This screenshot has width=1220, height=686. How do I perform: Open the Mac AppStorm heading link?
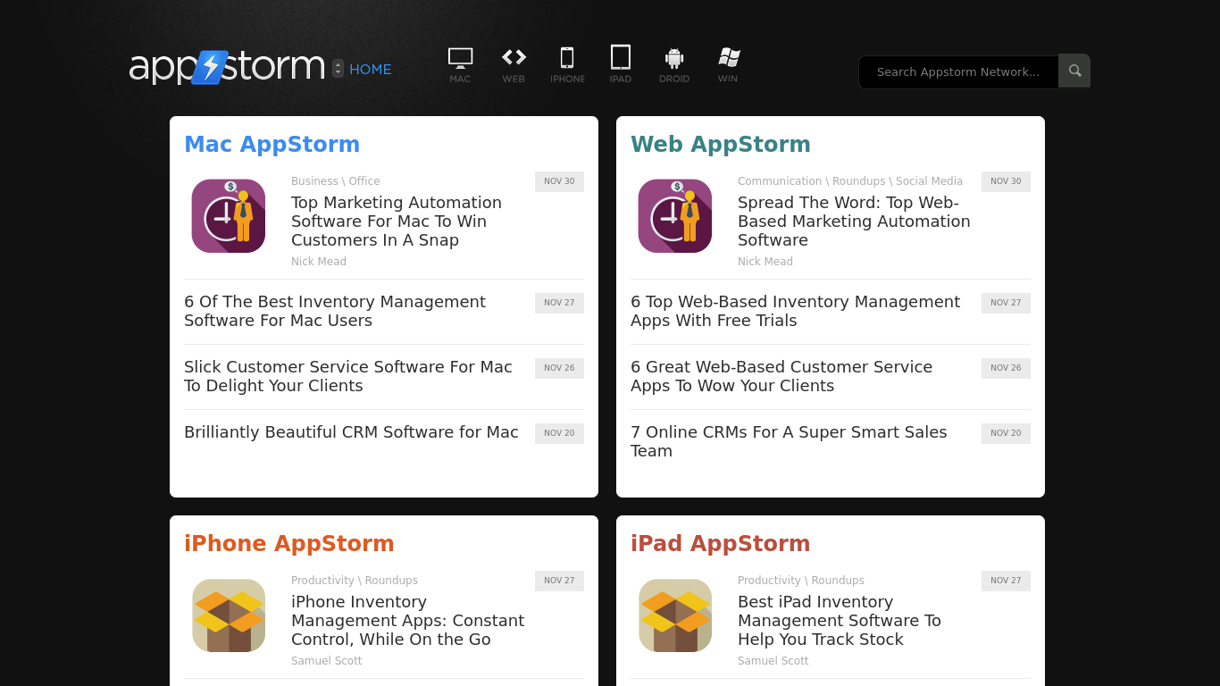272,144
